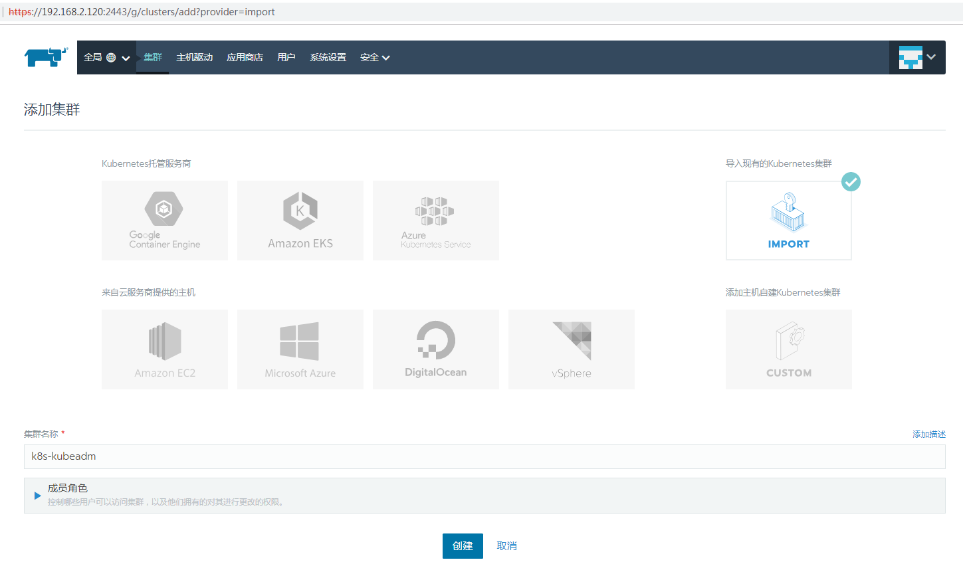This screenshot has width=963, height=574.
Task: Choose the Amazon EC2 host option
Action: [165, 349]
